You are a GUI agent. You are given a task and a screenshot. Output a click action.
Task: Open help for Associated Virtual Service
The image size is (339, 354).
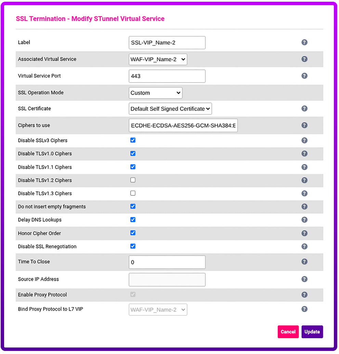click(304, 59)
